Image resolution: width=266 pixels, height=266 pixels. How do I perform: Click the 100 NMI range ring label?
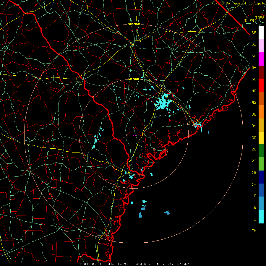134,24
